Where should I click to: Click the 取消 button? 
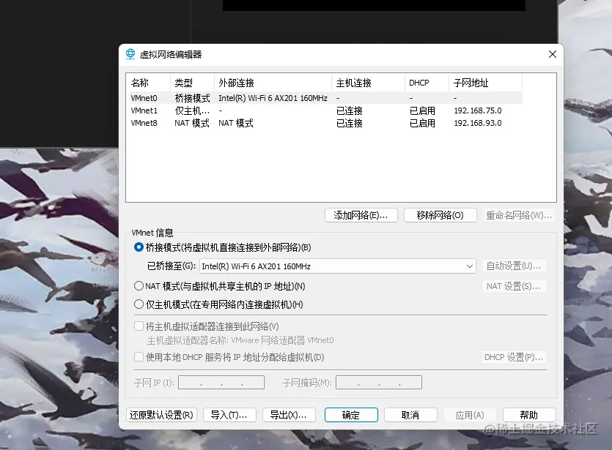tap(410, 415)
